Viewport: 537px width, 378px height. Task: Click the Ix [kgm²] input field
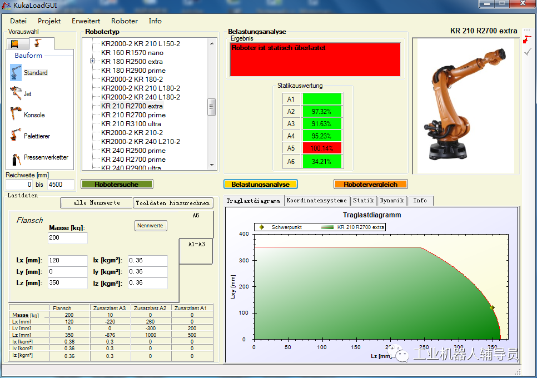click(148, 261)
